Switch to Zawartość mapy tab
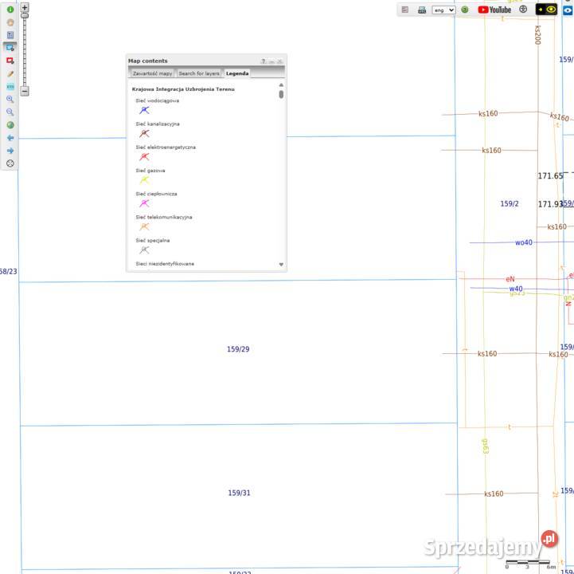 click(152, 73)
